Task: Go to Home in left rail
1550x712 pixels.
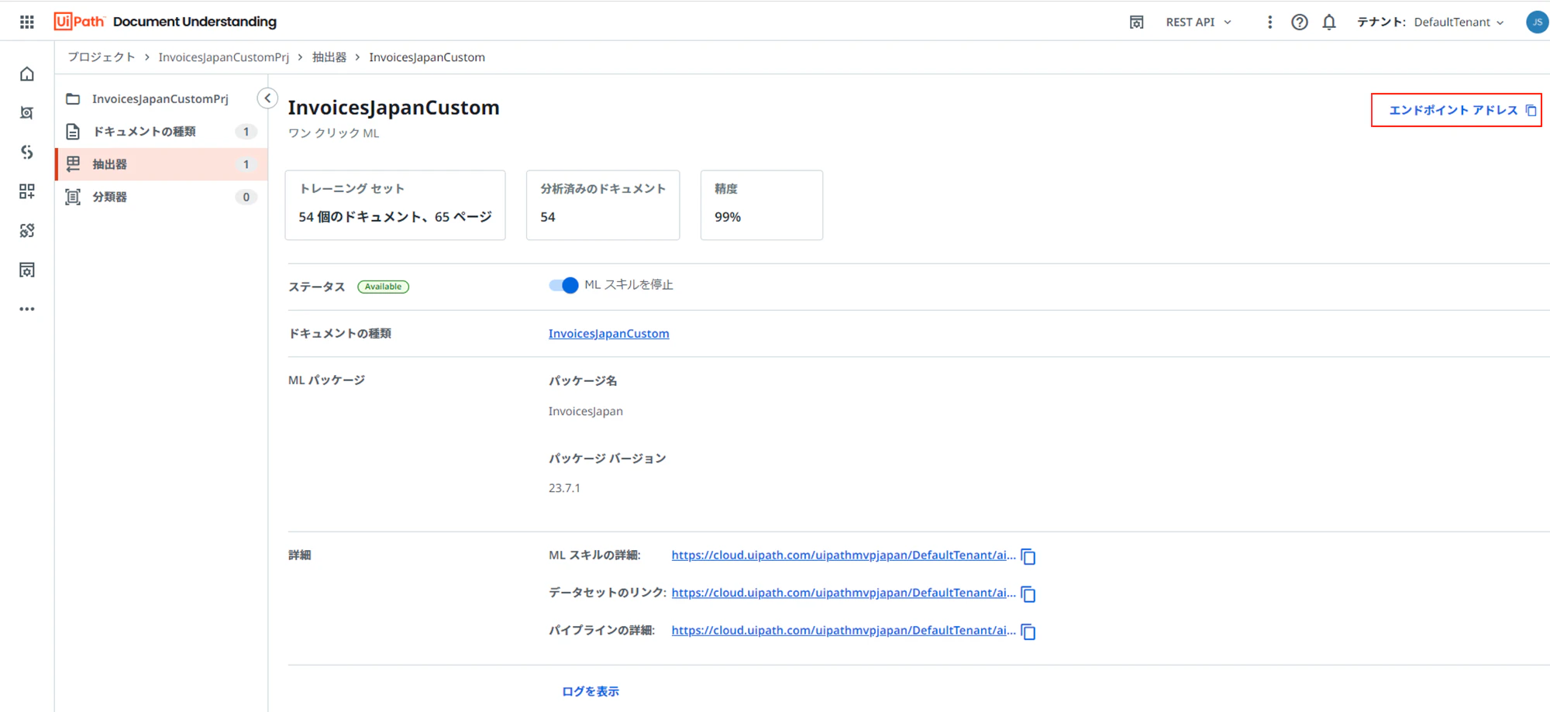Action: click(x=27, y=74)
